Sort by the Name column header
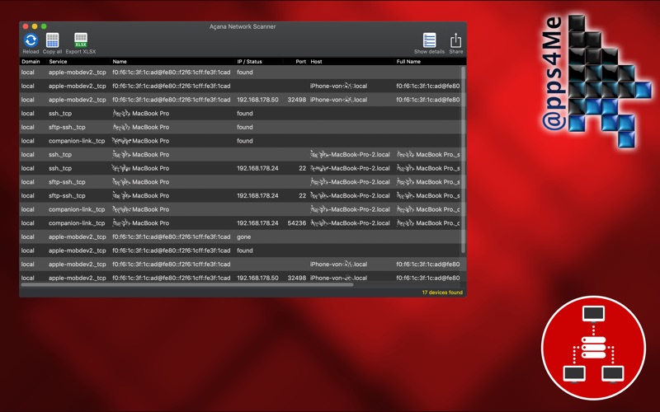The width and height of the screenshot is (660, 412). click(x=120, y=61)
